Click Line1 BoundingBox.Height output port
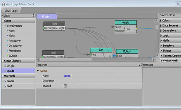 tap(65, 28)
